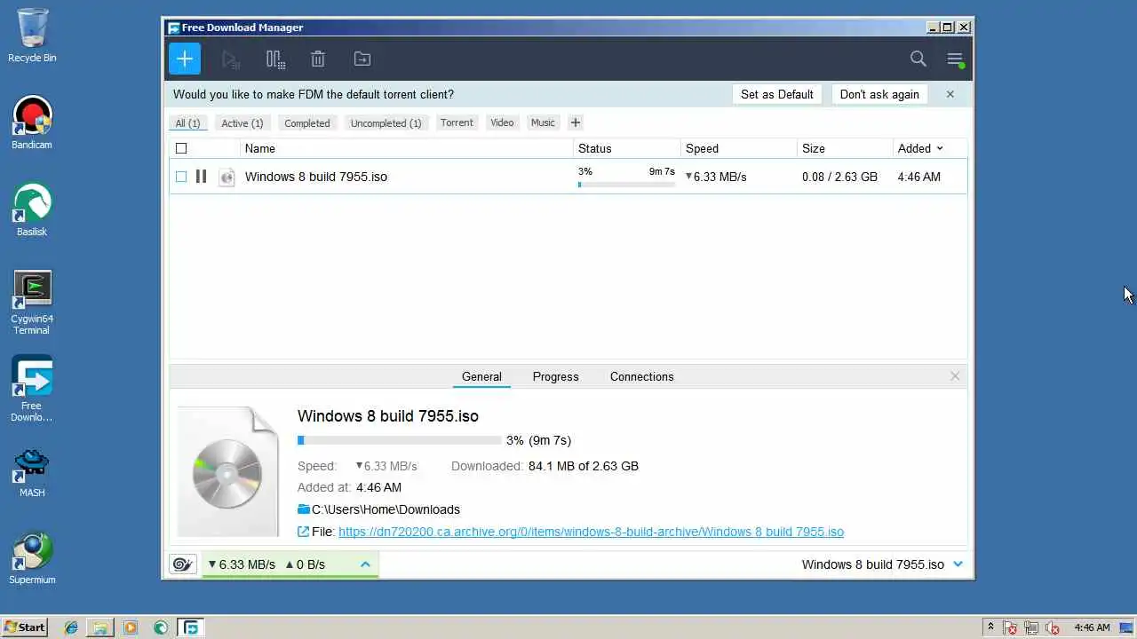Switch to the General details tab
This screenshot has width=1137, height=639.
(x=481, y=376)
